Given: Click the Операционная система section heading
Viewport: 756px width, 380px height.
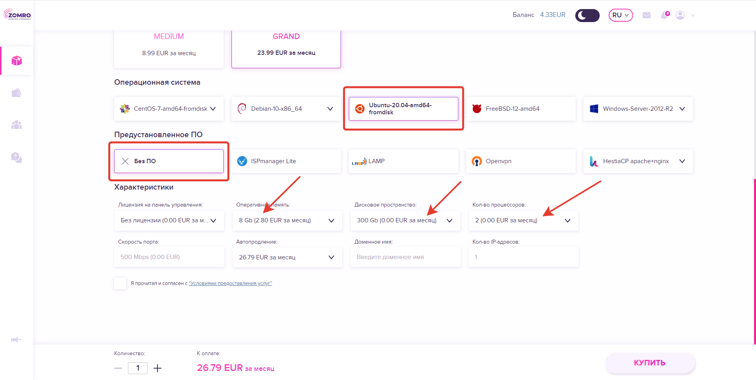Looking at the screenshot, I should click(157, 82).
